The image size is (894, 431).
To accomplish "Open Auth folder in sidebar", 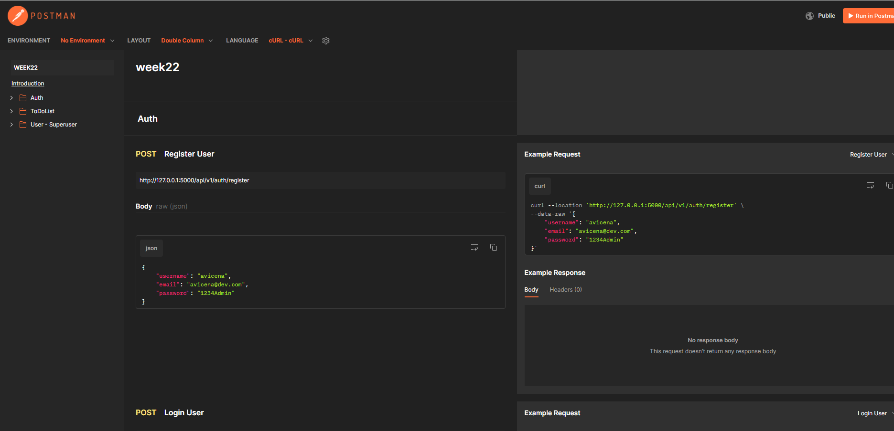I will pyautogui.click(x=37, y=98).
